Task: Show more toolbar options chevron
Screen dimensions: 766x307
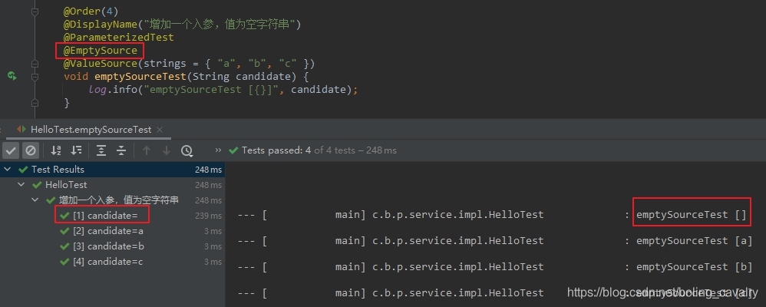Action: (219, 150)
